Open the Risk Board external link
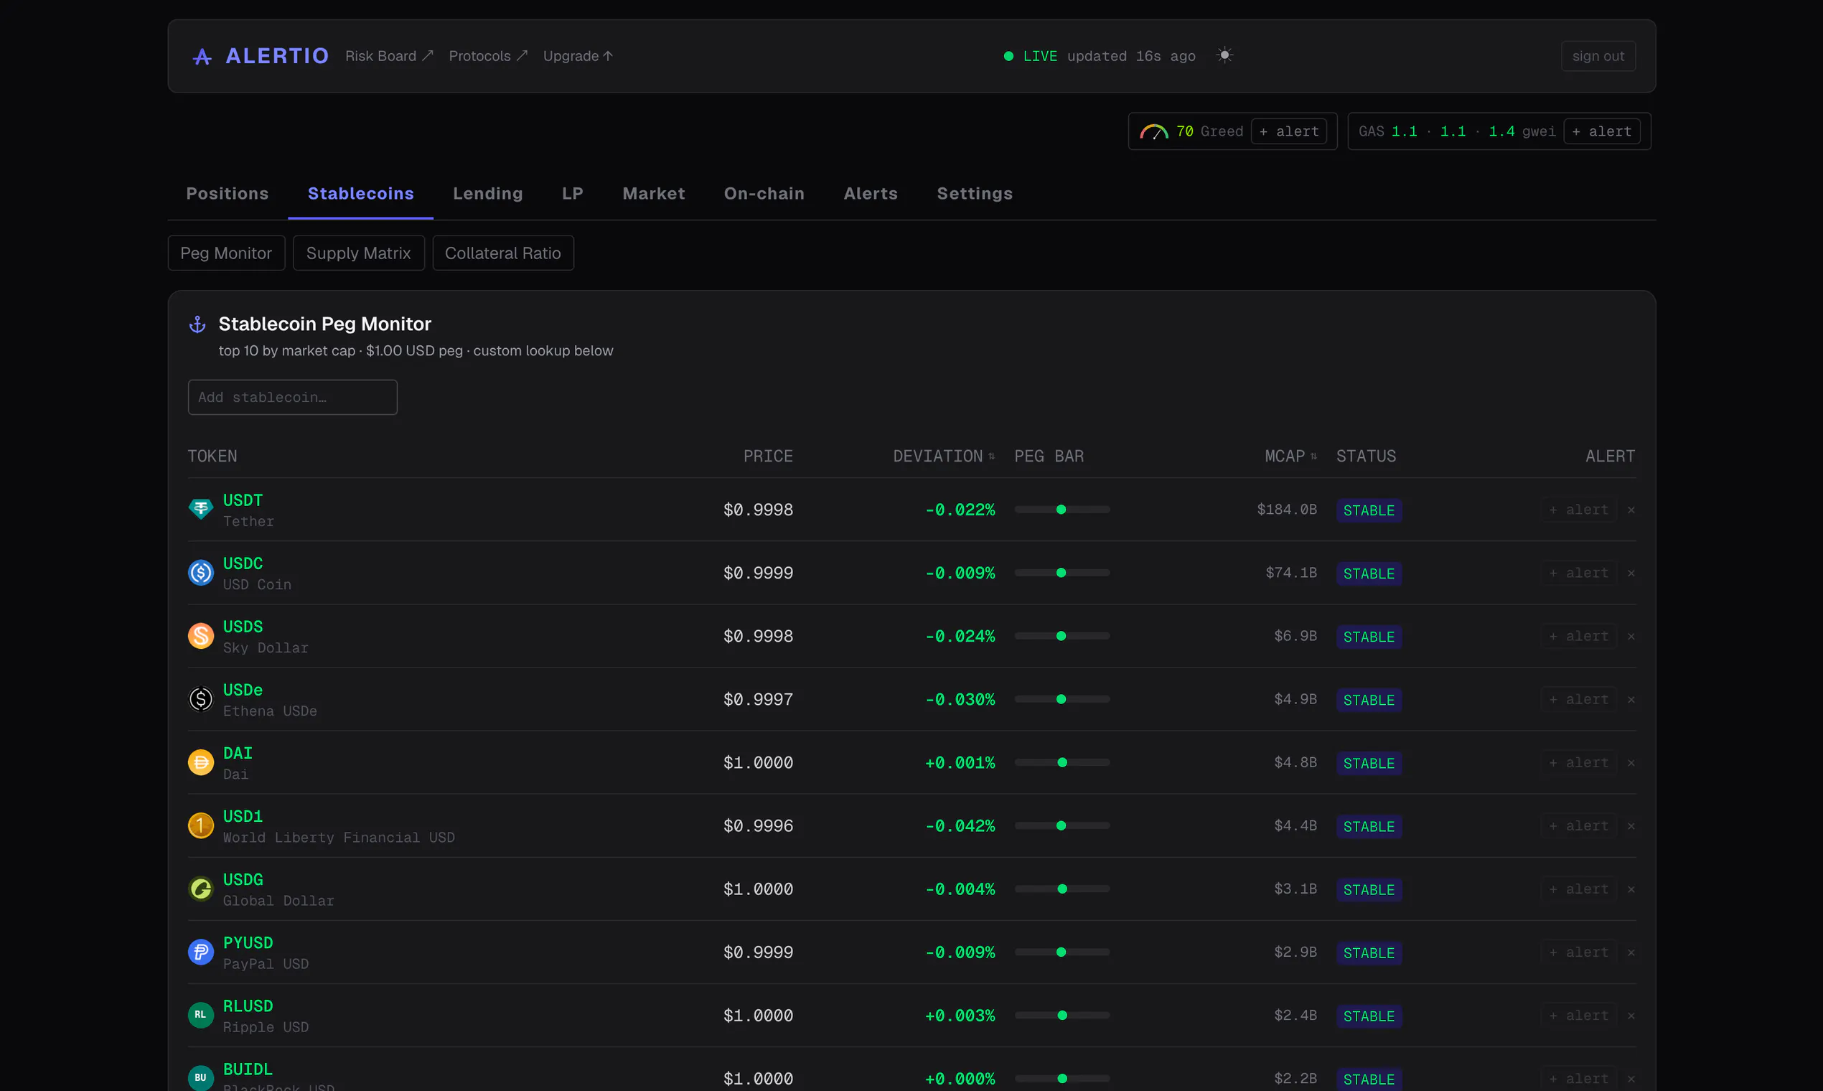Screen dimensions: 1823x1091 click(x=389, y=56)
